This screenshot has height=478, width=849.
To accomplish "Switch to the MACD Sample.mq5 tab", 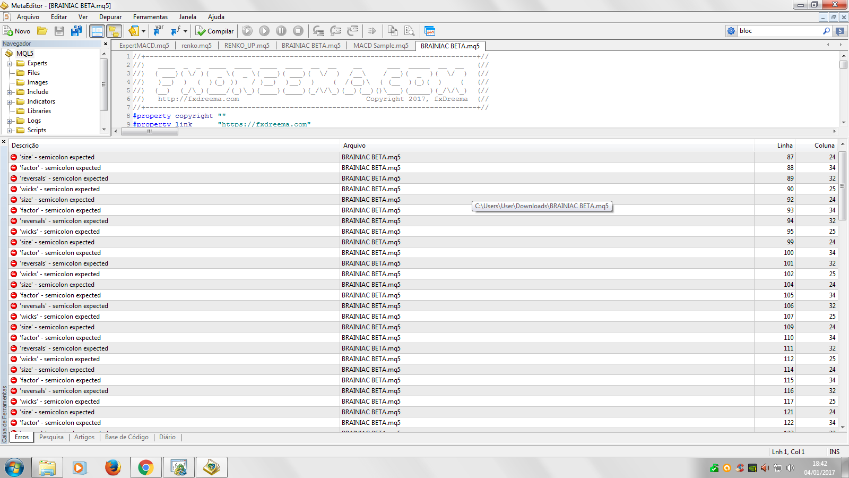I will pos(380,46).
